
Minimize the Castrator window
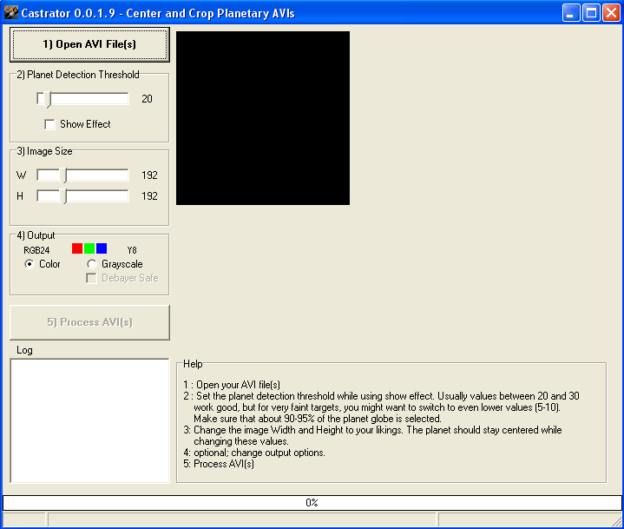click(x=571, y=13)
